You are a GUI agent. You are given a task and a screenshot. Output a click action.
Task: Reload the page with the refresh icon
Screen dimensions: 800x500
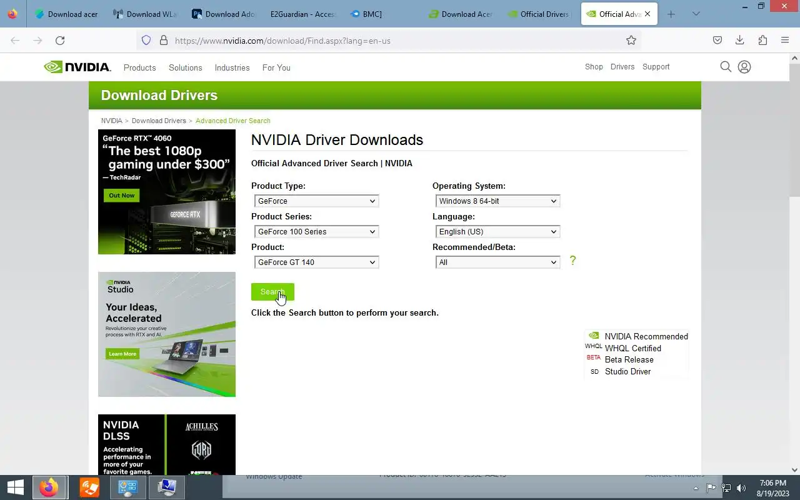click(x=60, y=41)
